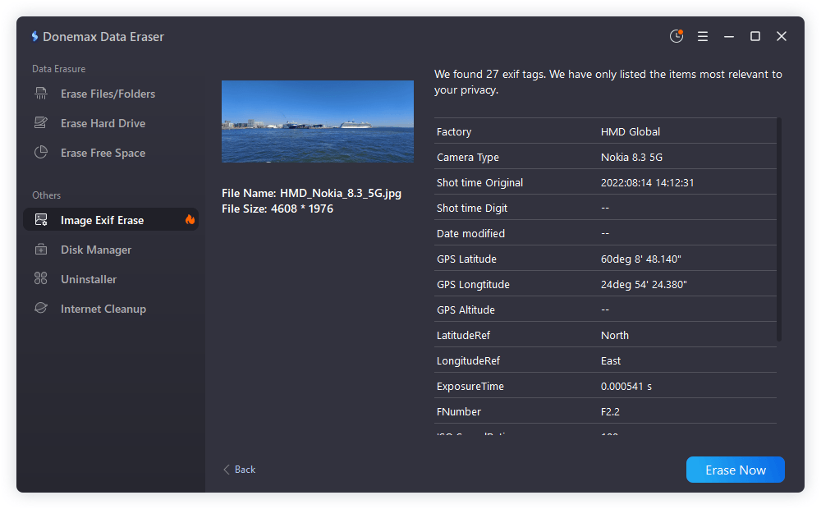Click the Shot time Digit row label

point(472,209)
